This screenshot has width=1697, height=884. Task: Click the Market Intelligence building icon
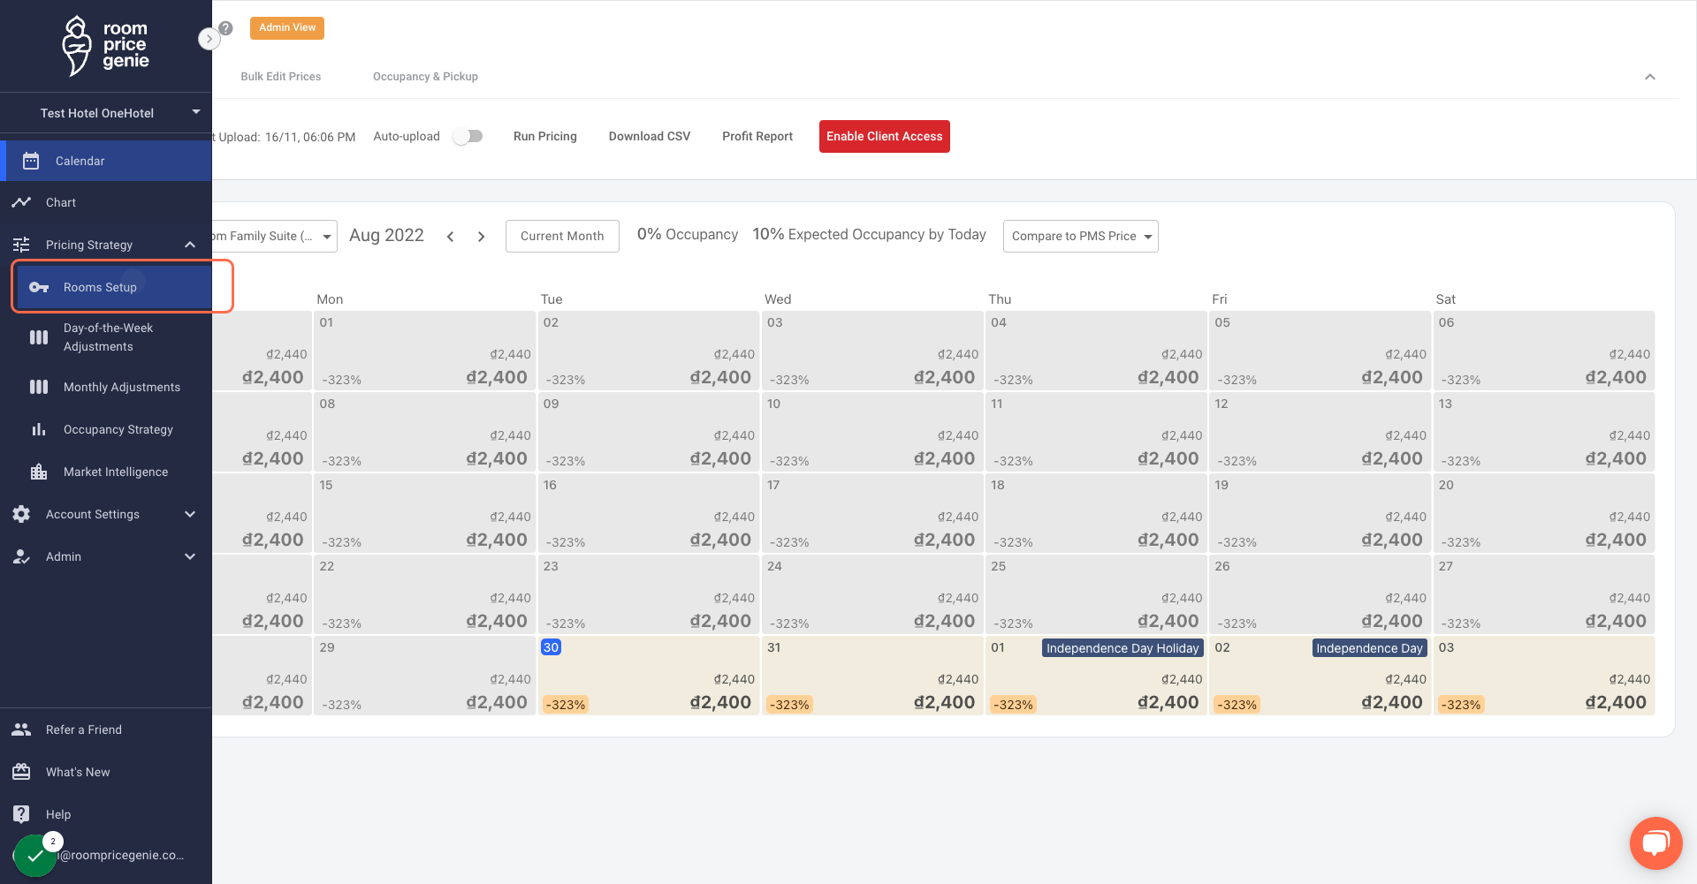(39, 472)
